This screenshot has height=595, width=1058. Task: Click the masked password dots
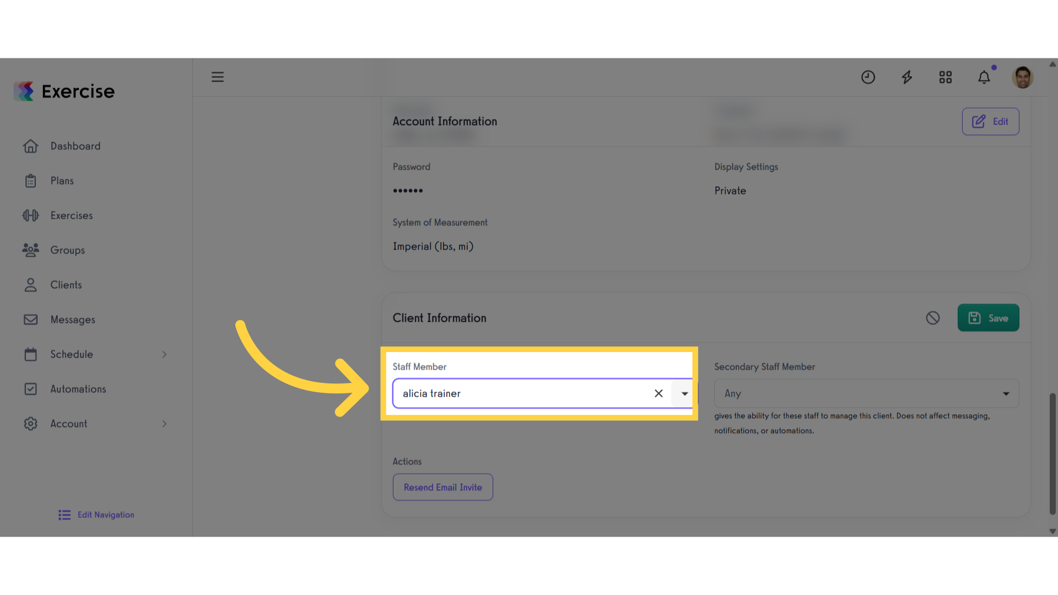point(408,191)
